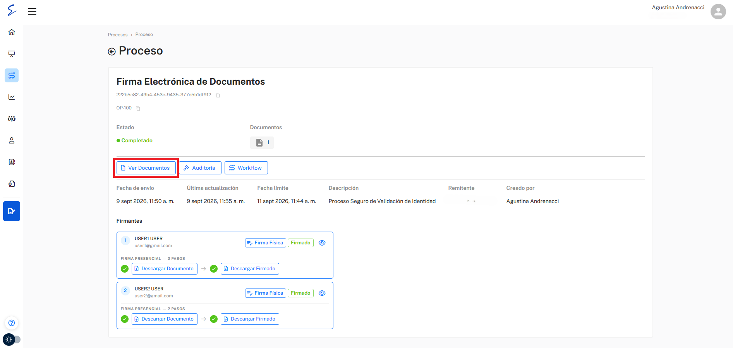
Task: Navigate to Procesos breadcrumb link
Action: 118,35
